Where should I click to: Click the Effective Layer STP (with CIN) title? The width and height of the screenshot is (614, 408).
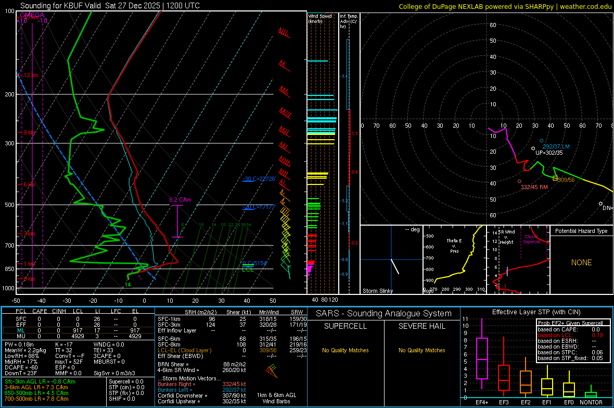pyautogui.click(x=536, y=312)
